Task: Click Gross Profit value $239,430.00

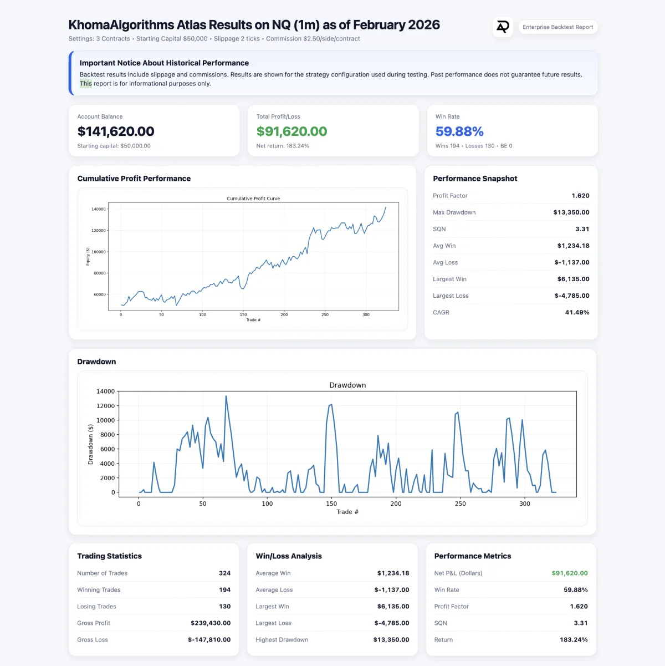Action: [211, 623]
